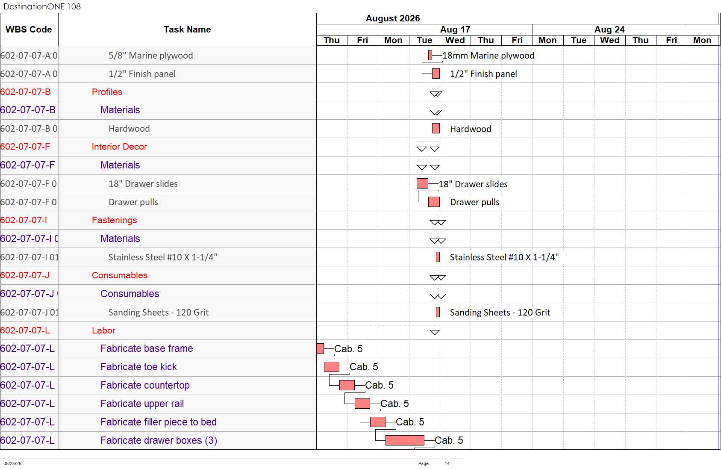Click the Task Name column header
The width and height of the screenshot is (721, 469).
coord(187,29)
